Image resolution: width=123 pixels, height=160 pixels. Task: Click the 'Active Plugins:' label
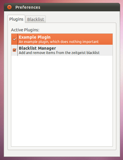[x=25, y=30]
